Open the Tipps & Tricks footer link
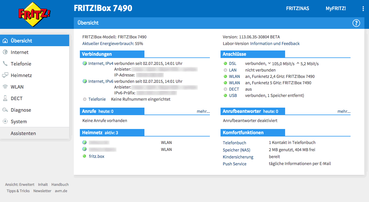369x202 pixels. [18, 191]
